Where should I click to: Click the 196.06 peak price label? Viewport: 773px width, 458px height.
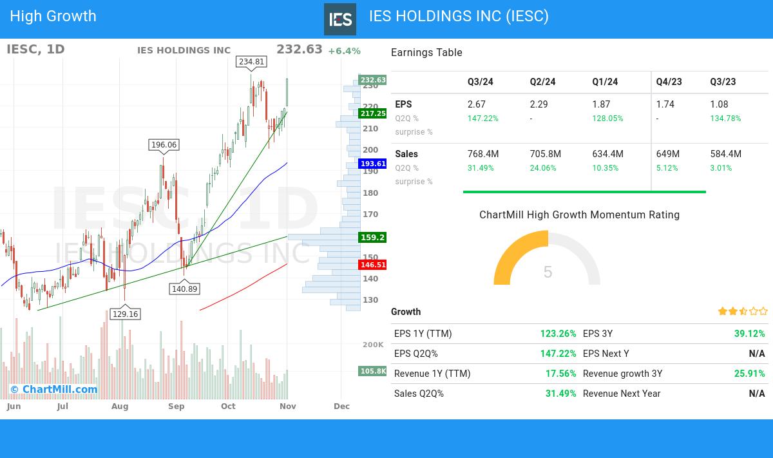coord(164,145)
